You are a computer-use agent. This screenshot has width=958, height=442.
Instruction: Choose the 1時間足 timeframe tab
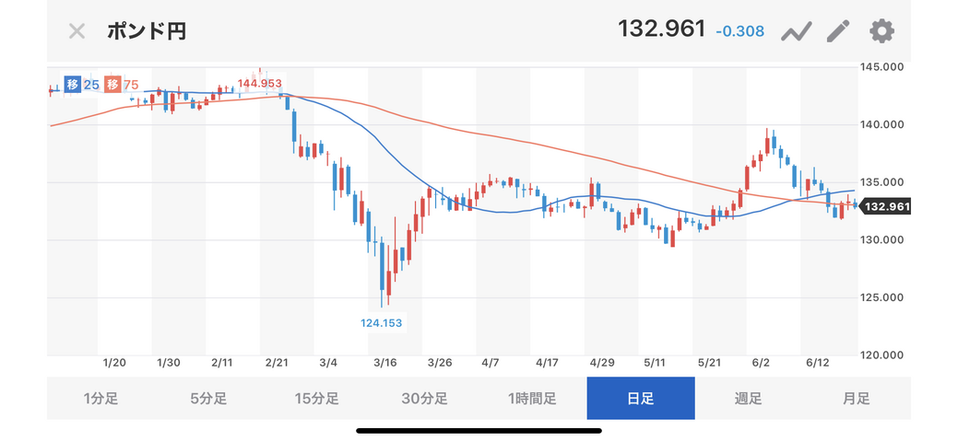[x=532, y=399]
